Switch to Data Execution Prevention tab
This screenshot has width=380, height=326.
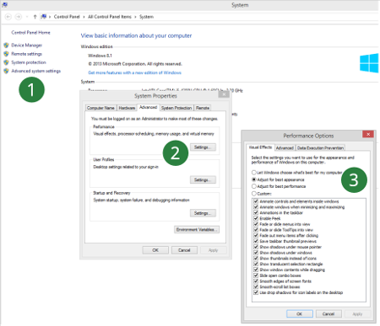coord(320,148)
